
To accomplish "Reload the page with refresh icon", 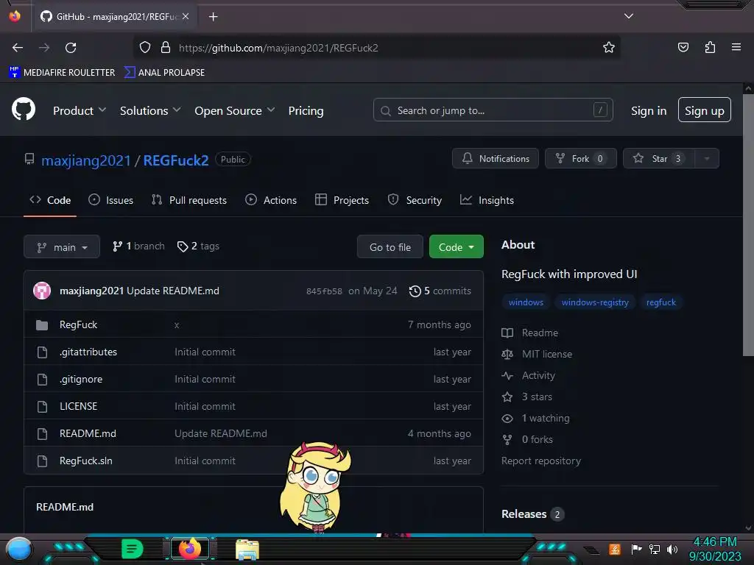I will [x=71, y=48].
